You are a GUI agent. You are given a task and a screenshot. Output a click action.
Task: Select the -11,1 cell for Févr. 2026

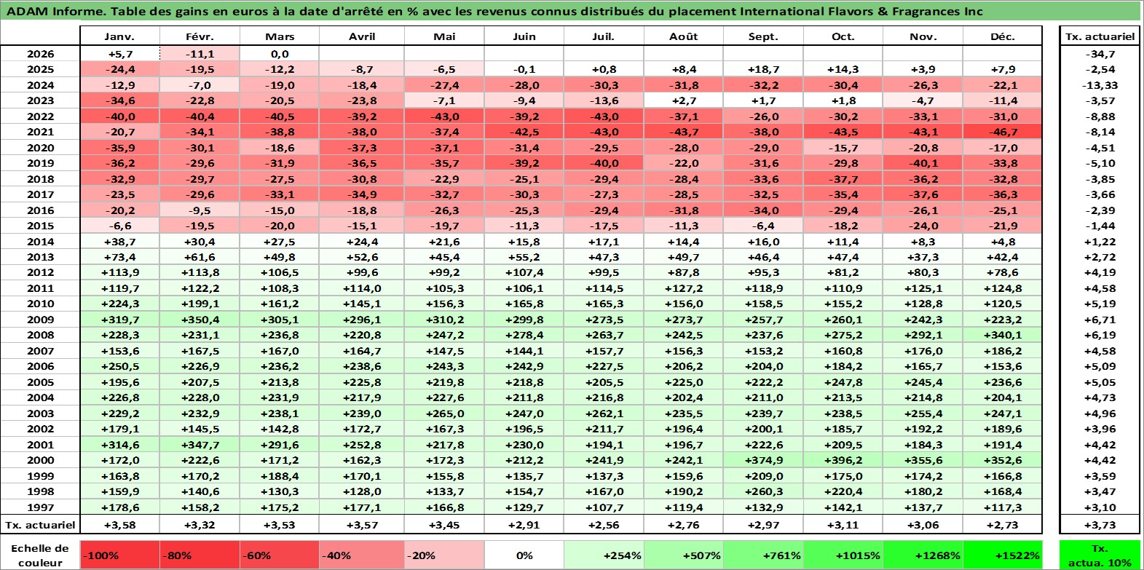tap(200, 54)
